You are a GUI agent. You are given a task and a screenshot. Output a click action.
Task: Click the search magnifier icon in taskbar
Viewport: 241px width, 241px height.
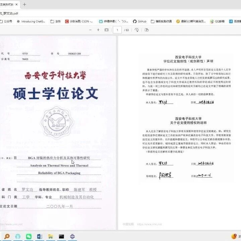(7, 236)
